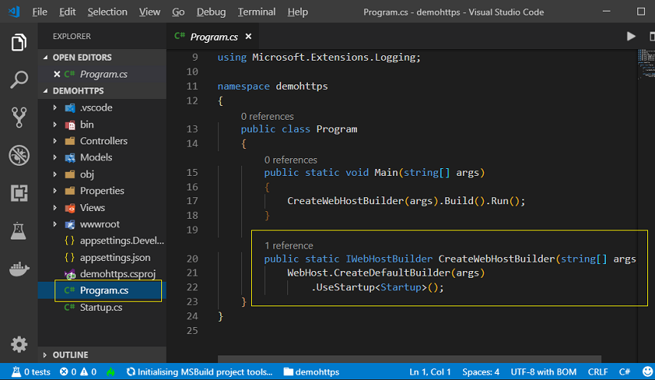The height and width of the screenshot is (380, 655).
Task: Open the Search view icon
Action: pos(18,79)
